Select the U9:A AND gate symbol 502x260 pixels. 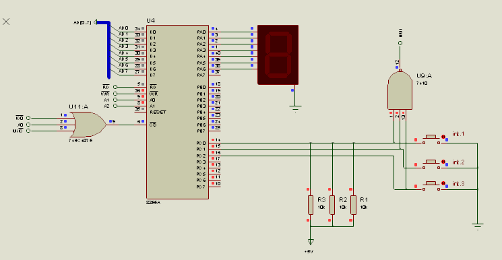(400, 90)
